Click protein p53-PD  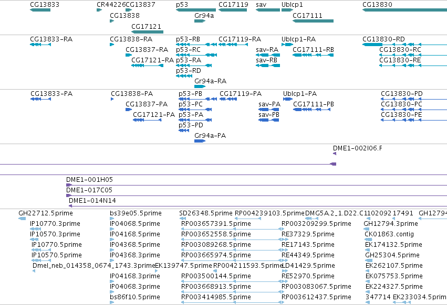pyautogui.click(x=184, y=130)
